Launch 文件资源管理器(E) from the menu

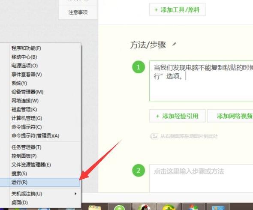40,165
